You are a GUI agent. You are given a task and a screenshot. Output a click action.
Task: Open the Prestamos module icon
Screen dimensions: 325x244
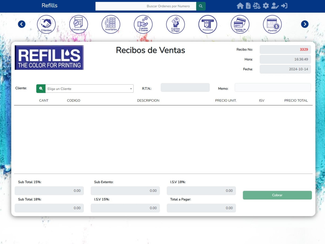click(208, 24)
